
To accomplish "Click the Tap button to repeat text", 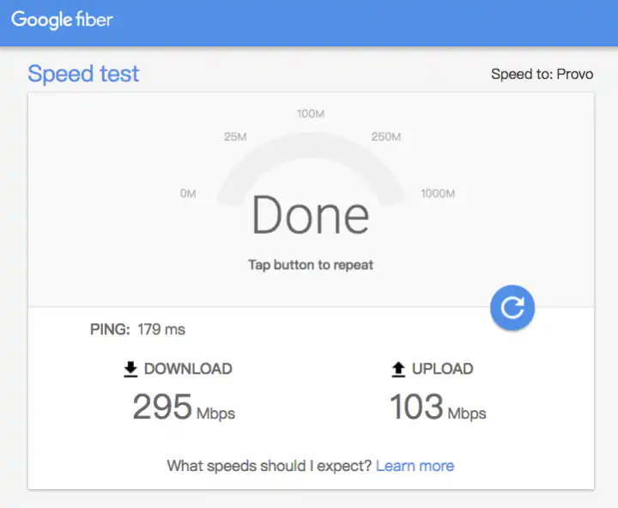I will tap(311, 265).
